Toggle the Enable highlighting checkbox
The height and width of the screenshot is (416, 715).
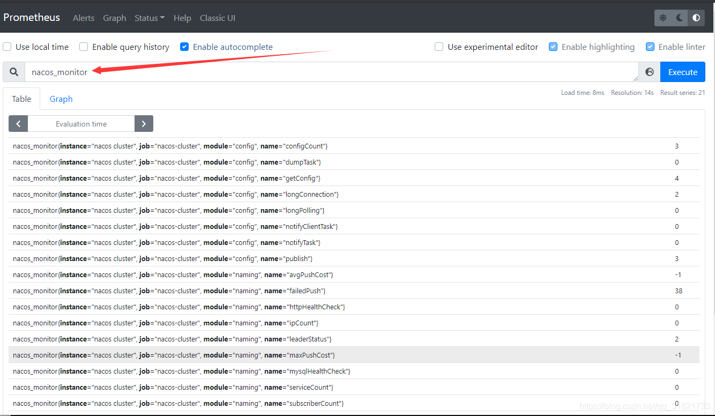[553, 47]
